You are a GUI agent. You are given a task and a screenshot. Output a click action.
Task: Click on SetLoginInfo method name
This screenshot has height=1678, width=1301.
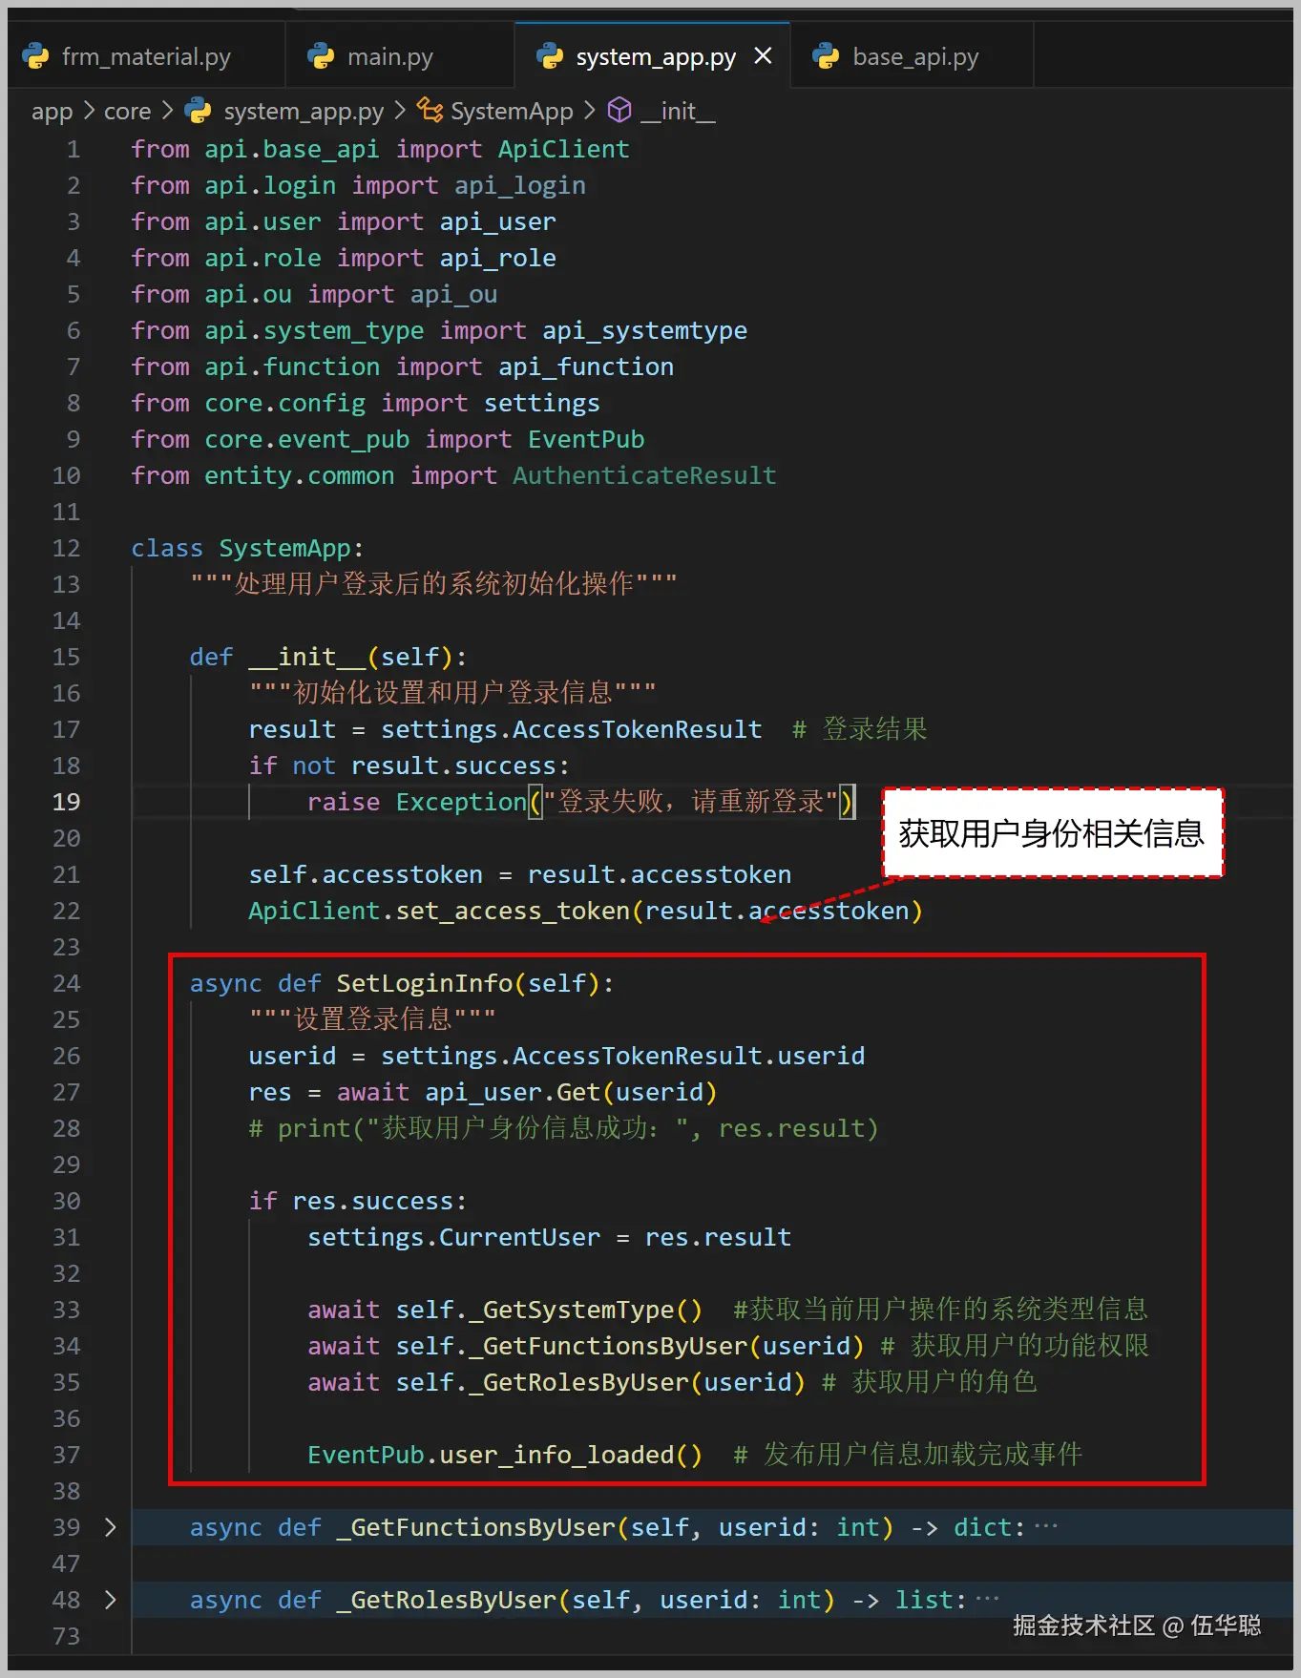(425, 983)
